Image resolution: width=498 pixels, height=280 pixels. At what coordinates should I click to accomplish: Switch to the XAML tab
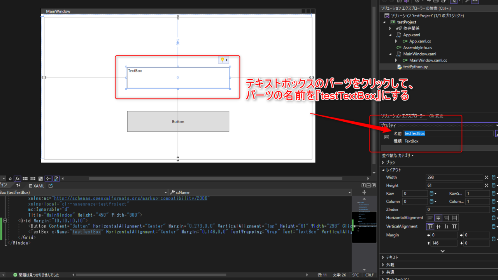37,186
